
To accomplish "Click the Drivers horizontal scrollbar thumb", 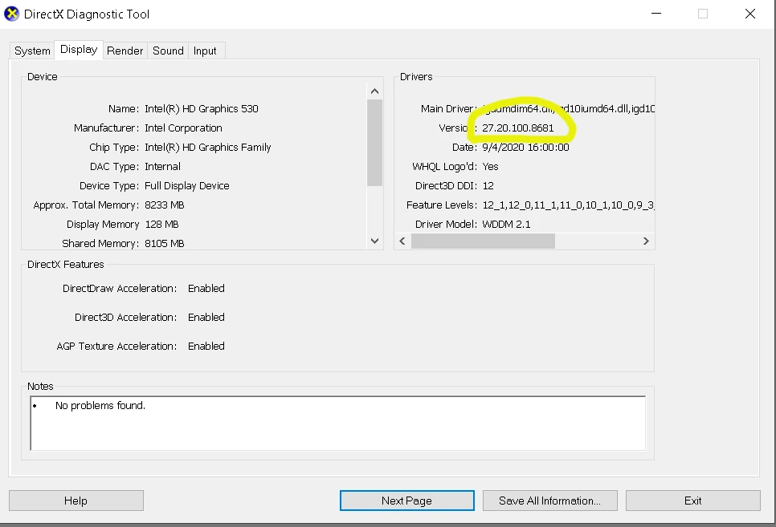I will (483, 241).
